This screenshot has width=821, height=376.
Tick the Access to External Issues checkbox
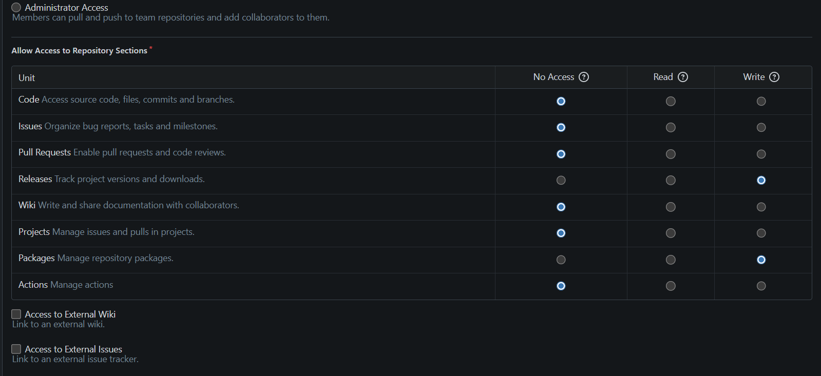pos(16,349)
